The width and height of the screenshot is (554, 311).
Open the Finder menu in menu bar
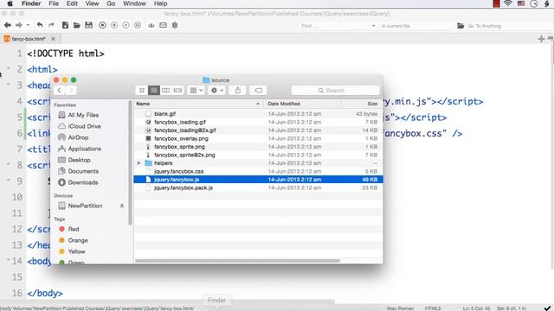point(31,3)
